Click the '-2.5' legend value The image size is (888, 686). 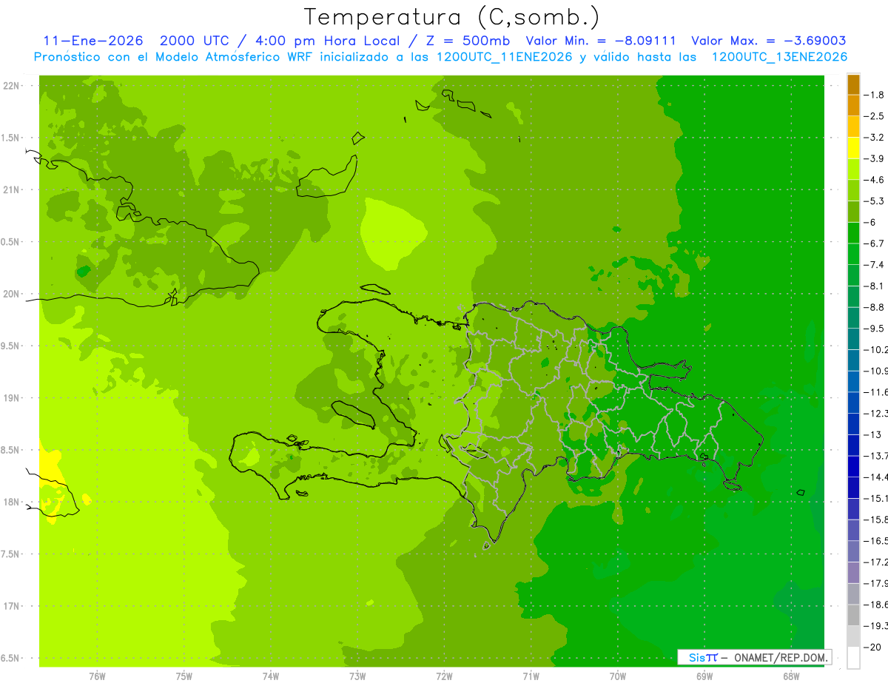pyautogui.click(x=875, y=116)
